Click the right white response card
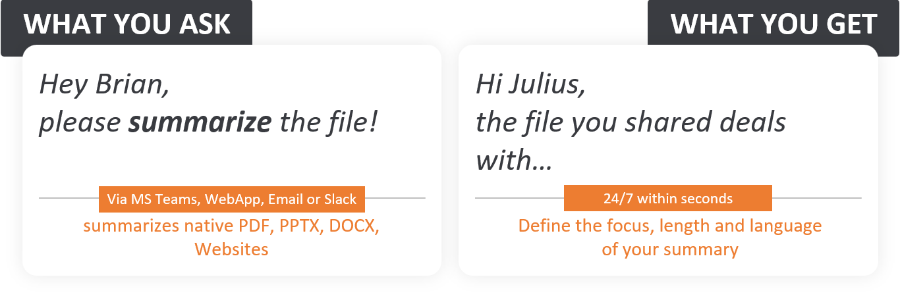Screen dimensions: 900x304 [668, 160]
